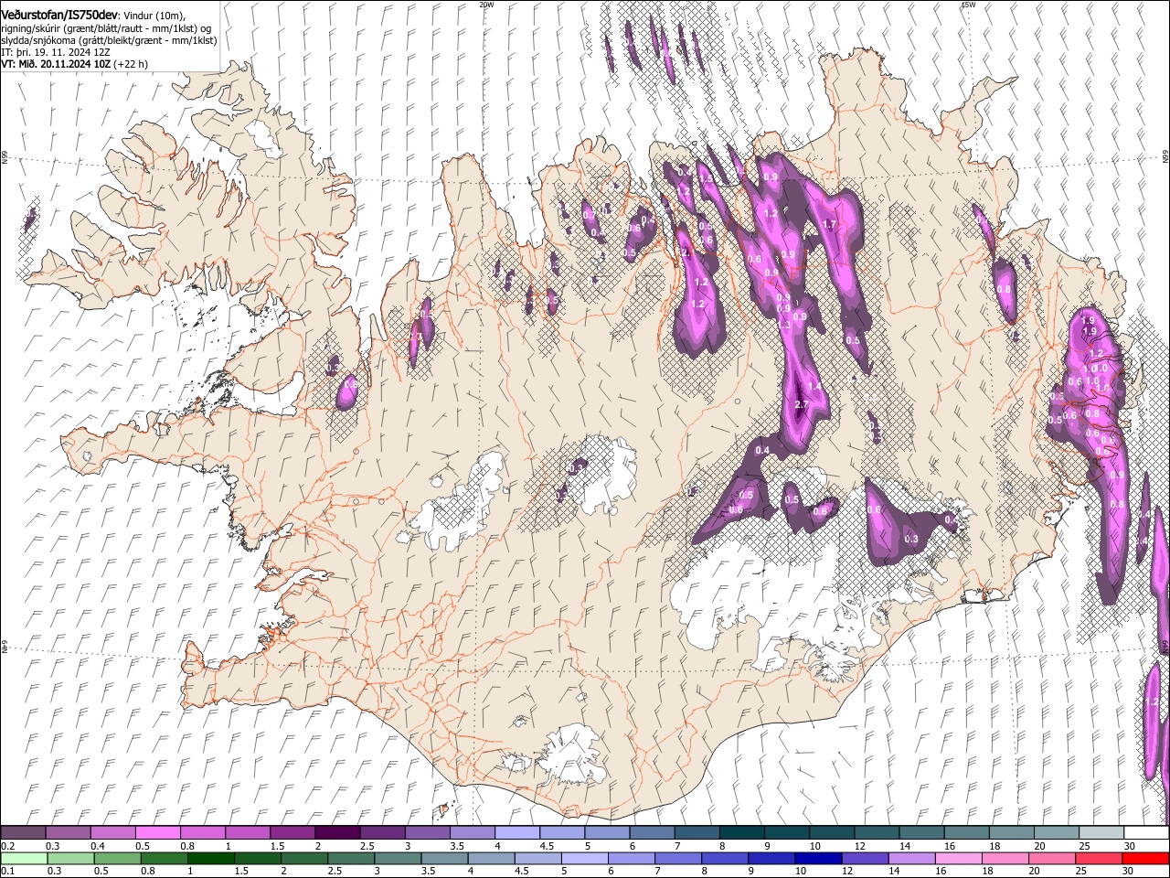Select the magenta 1.5–2 upper legend swatch
The width and height of the screenshot is (1170, 878).
[292, 833]
